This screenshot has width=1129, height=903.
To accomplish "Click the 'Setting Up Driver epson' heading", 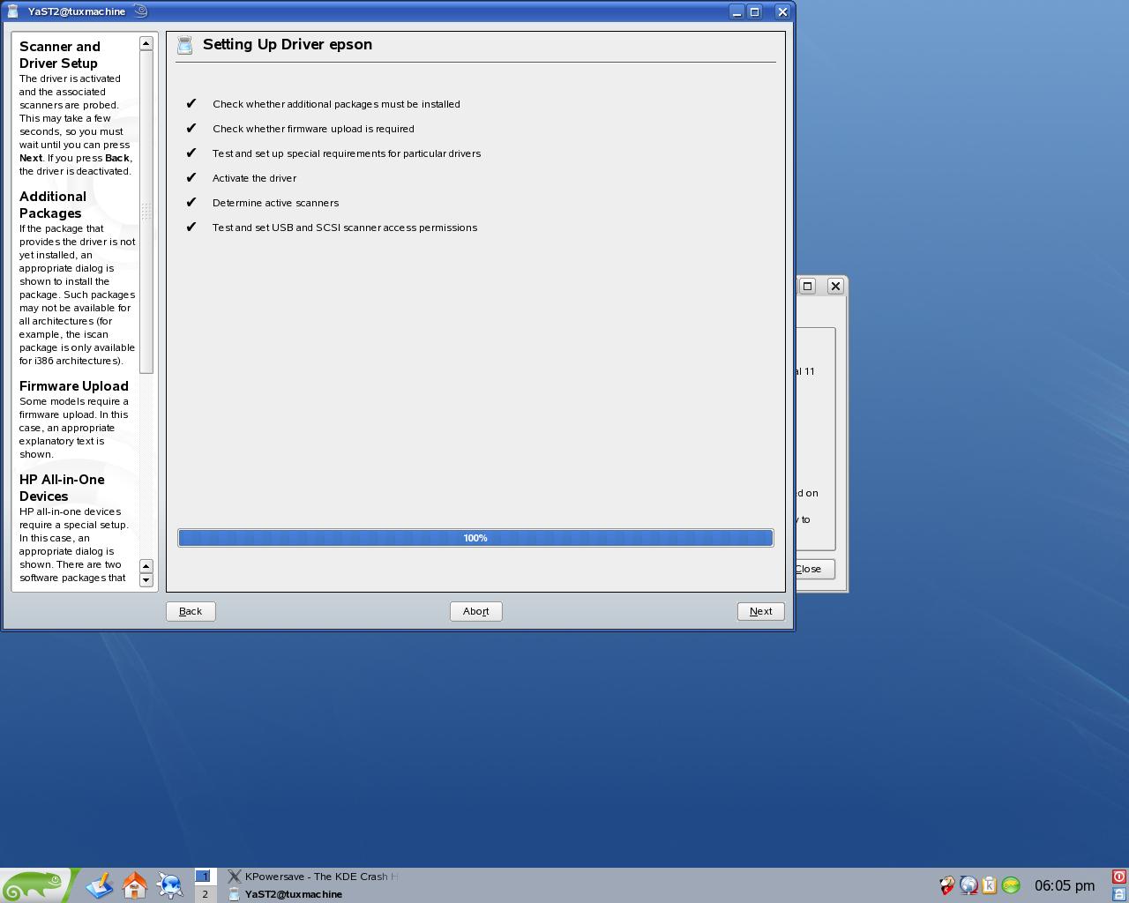I will 288,44.
